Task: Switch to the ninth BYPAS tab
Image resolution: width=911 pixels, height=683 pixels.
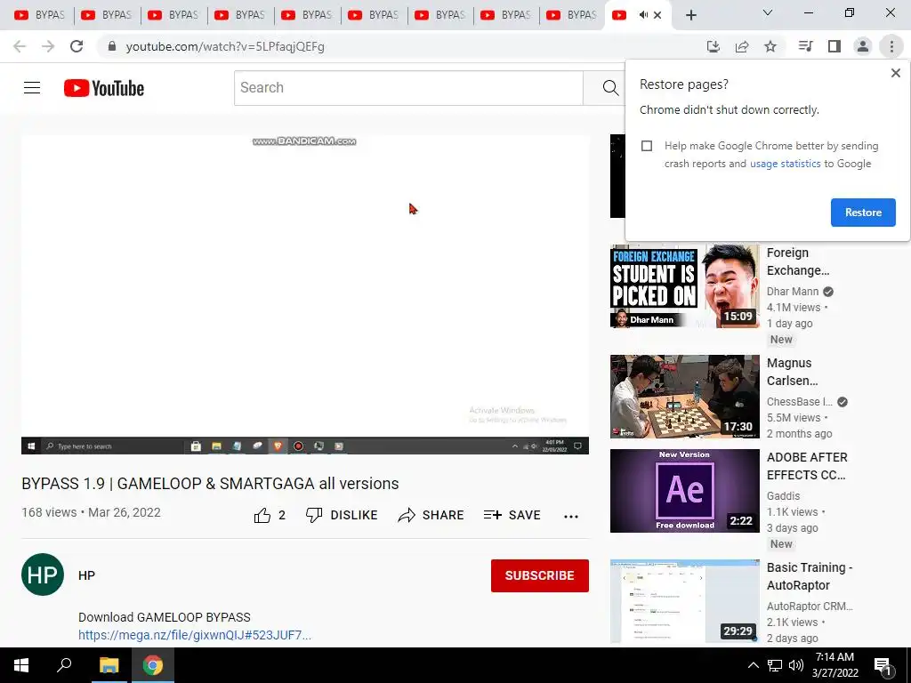Action: [572, 15]
